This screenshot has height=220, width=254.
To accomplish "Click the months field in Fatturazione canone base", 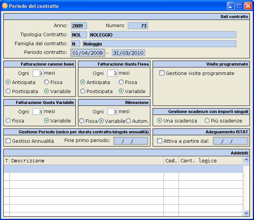I will 38,73.
